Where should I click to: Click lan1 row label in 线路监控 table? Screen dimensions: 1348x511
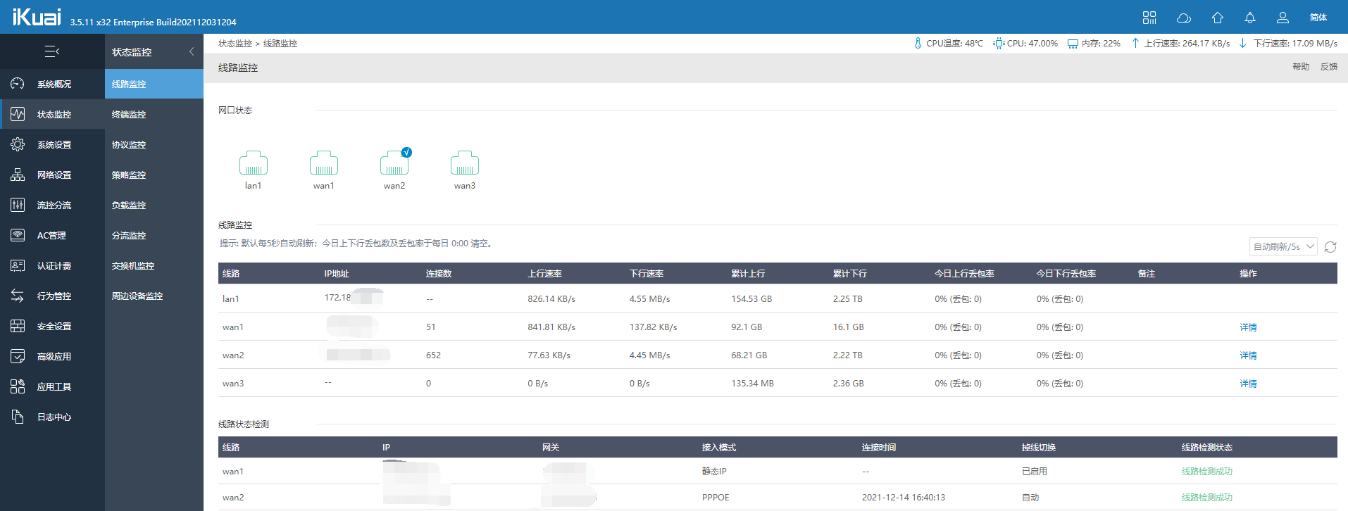point(231,299)
